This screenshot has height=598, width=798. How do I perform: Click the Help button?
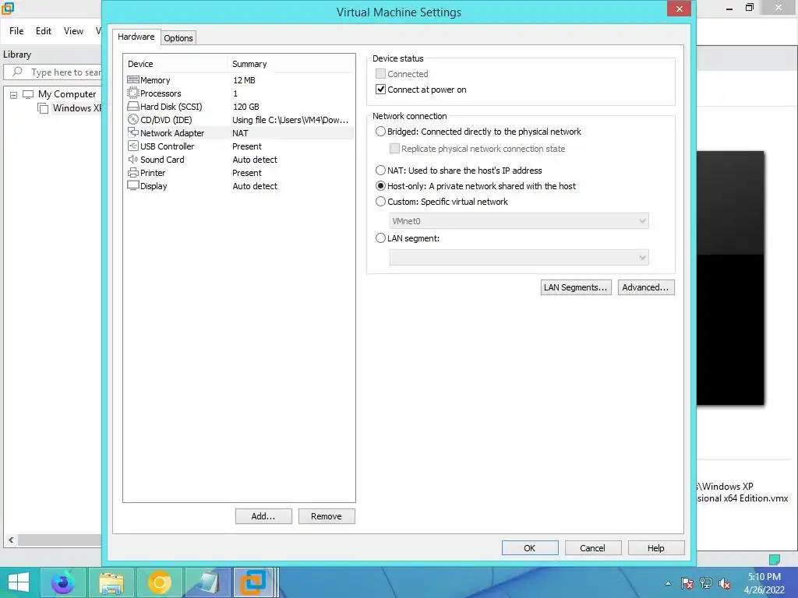(x=656, y=548)
